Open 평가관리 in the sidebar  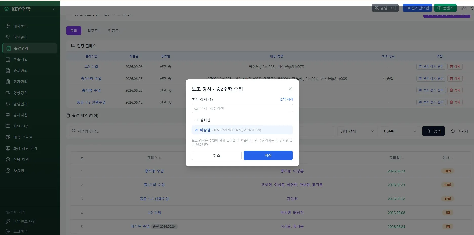[x=29, y=82]
